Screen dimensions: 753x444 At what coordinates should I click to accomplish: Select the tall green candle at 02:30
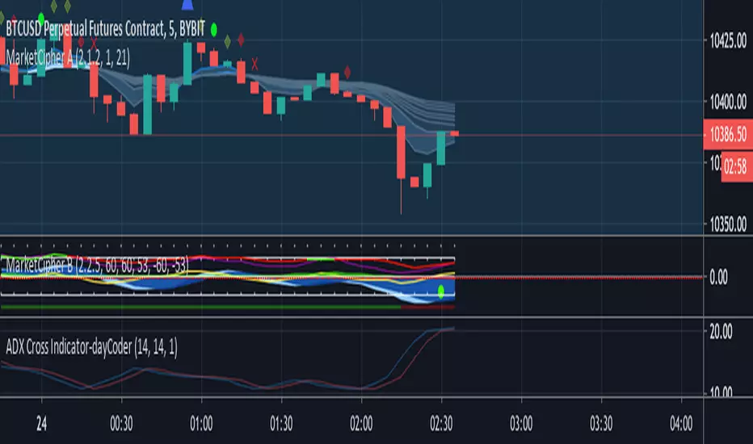pyautogui.click(x=441, y=148)
